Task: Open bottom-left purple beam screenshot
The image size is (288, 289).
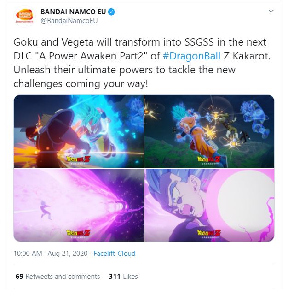Action: [x=79, y=205]
